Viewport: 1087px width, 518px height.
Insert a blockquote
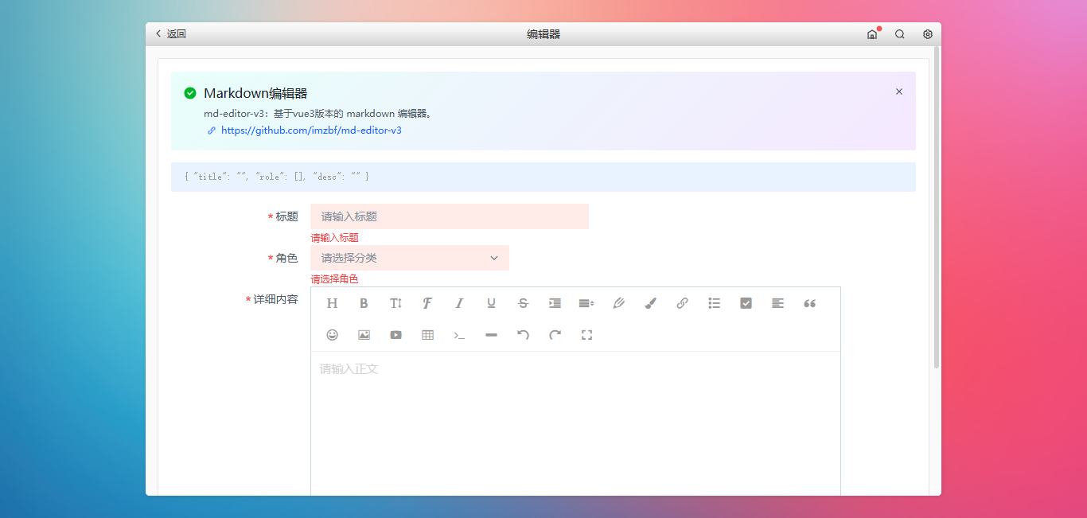click(809, 303)
